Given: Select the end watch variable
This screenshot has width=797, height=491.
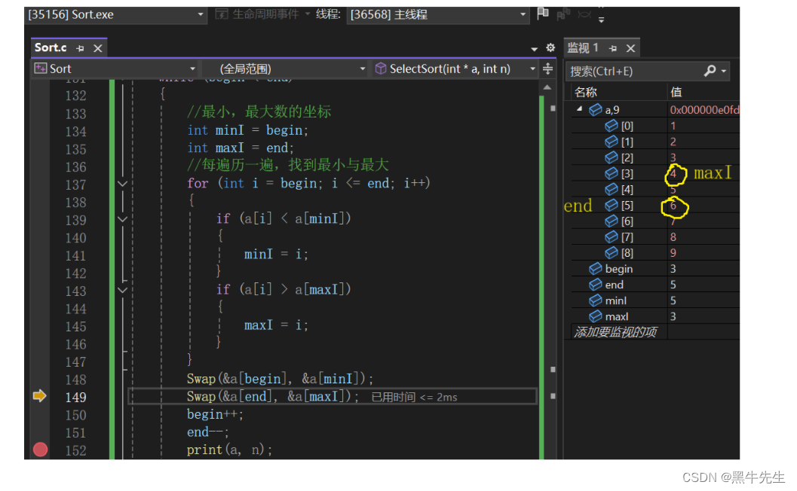Looking at the screenshot, I should coord(655,285).
